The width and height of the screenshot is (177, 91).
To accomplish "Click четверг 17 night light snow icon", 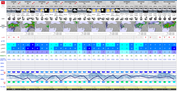I will pyautogui.click(x=131, y=10).
